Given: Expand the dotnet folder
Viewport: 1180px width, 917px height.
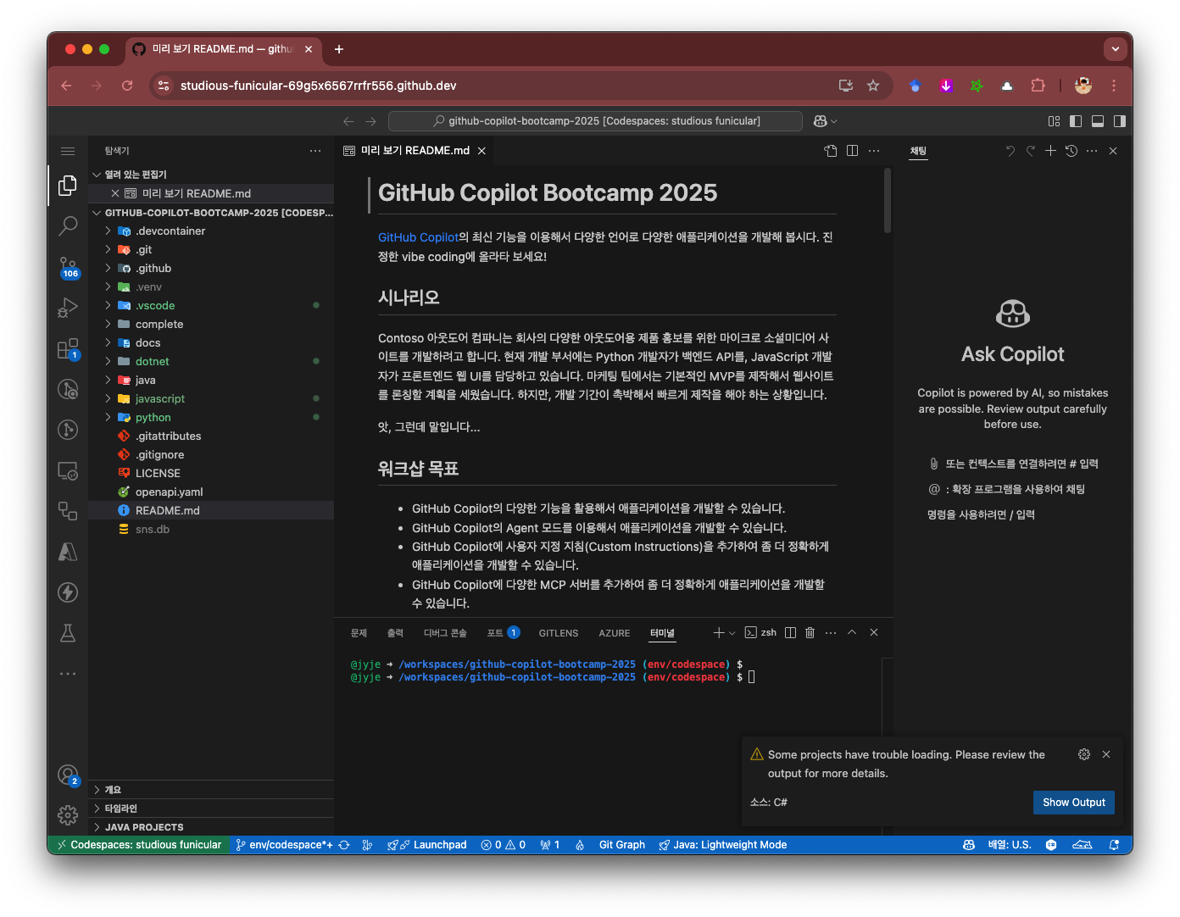Looking at the screenshot, I should [x=211, y=362].
